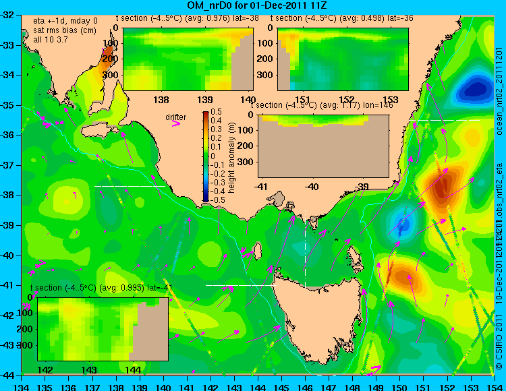506x391 pixels.
Task: Click the white dashed section line at lat -36
Action: (x=445, y=120)
